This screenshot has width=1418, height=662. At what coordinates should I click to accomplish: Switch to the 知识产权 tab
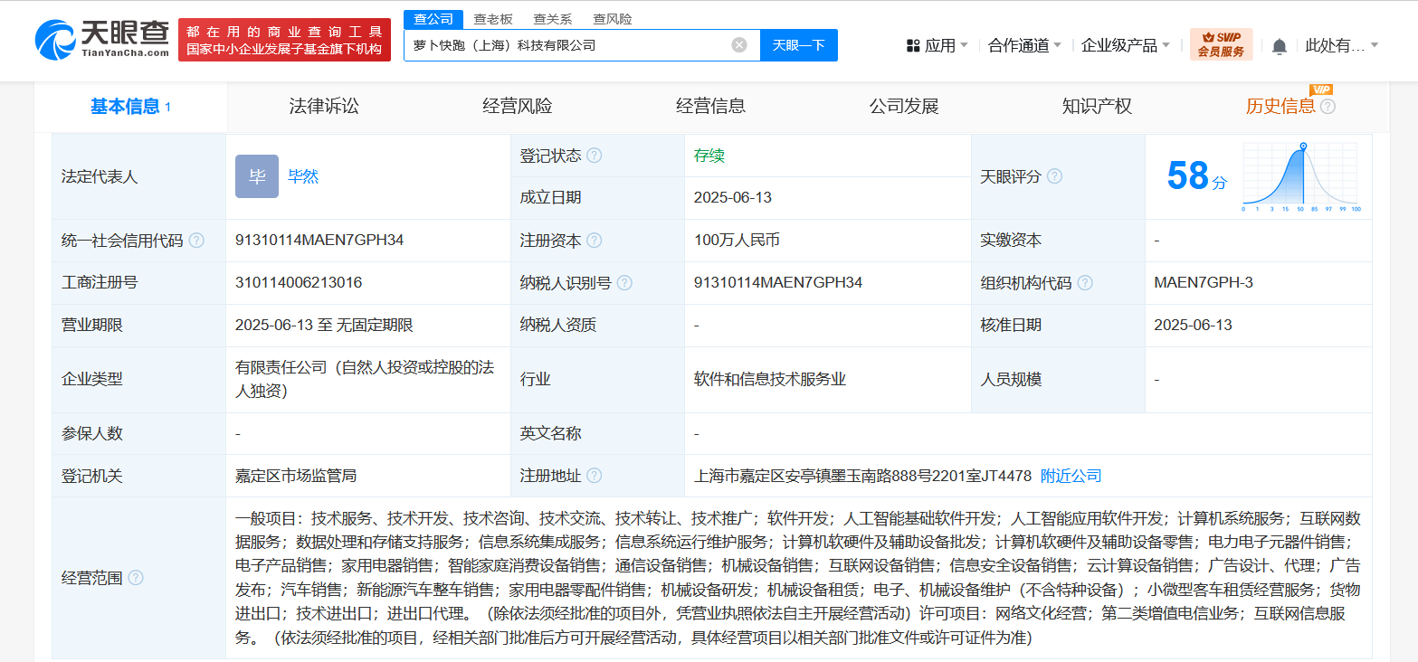click(x=1097, y=107)
